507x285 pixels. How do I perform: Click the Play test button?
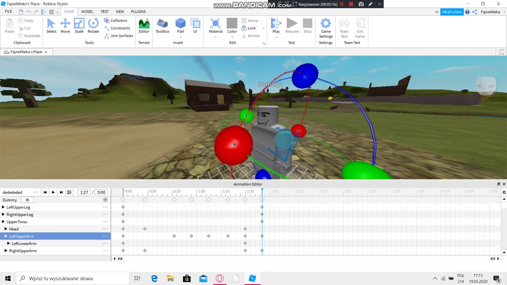276,26
